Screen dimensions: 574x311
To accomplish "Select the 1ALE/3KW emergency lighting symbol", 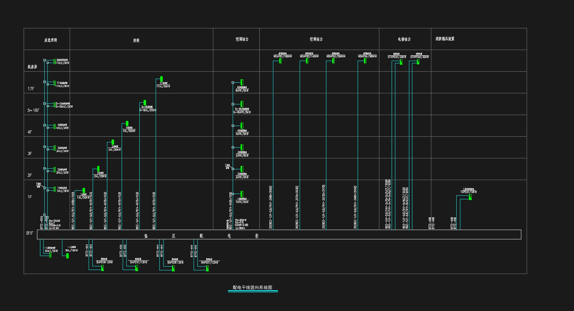I will click(x=55, y=189).
